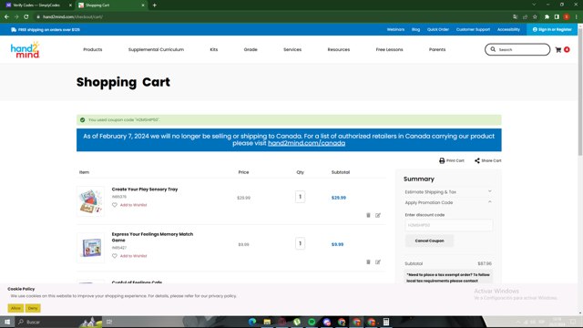Viewport: 583px width, 328px height.
Task: Open the Chrome profile avatar
Action: [567, 16]
